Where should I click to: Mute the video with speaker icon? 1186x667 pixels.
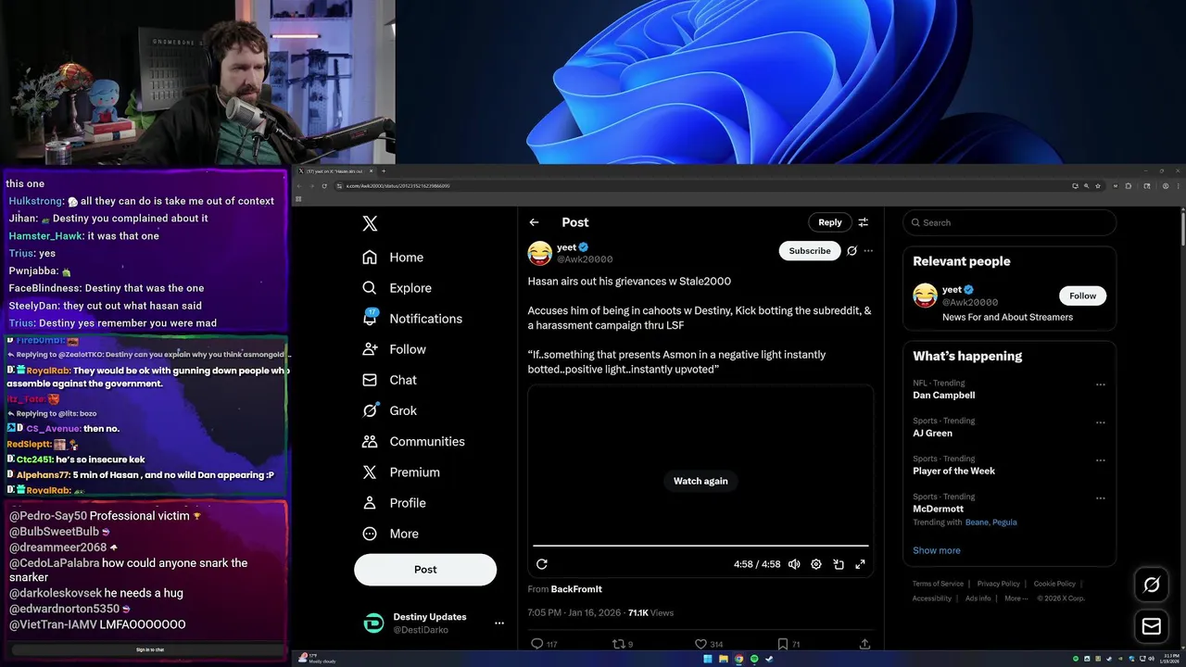[x=794, y=564]
